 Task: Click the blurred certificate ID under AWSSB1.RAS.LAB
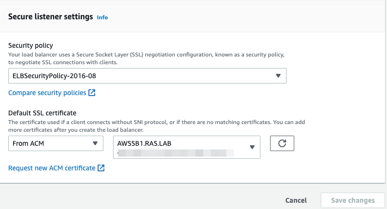pos(174,153)
